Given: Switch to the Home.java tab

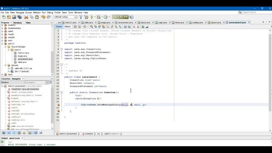Looking at the screenshot, I should pos(179,23).
